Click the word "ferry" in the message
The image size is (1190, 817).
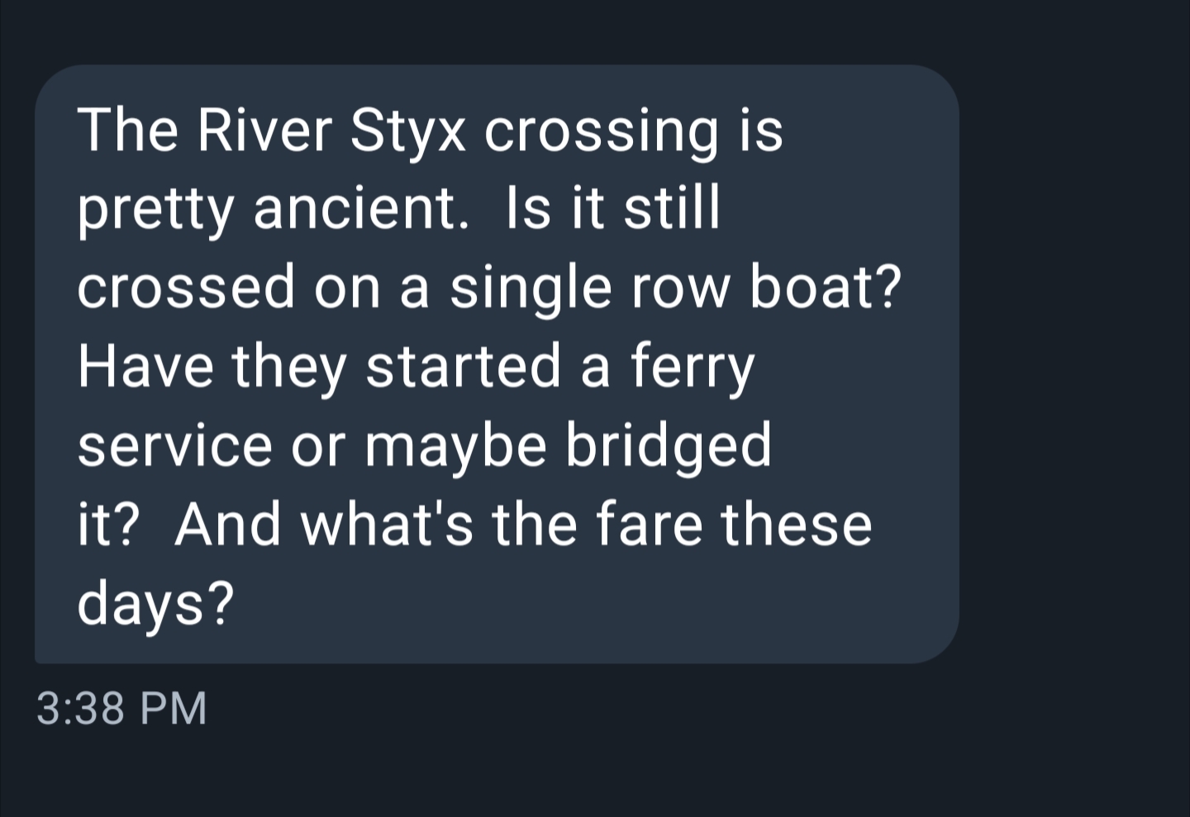click(x=693, y=367)
